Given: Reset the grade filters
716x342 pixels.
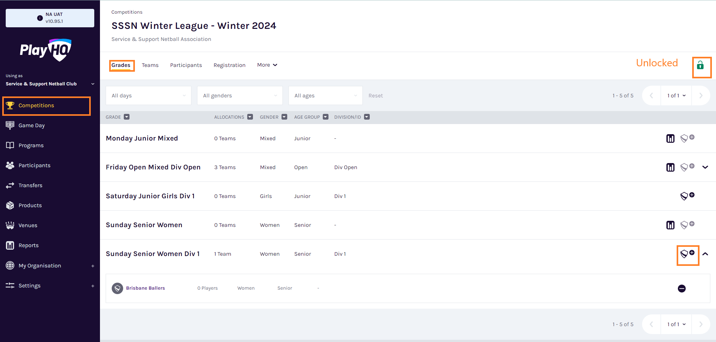Looking at the screenshot, I should (x=375, y=95).
